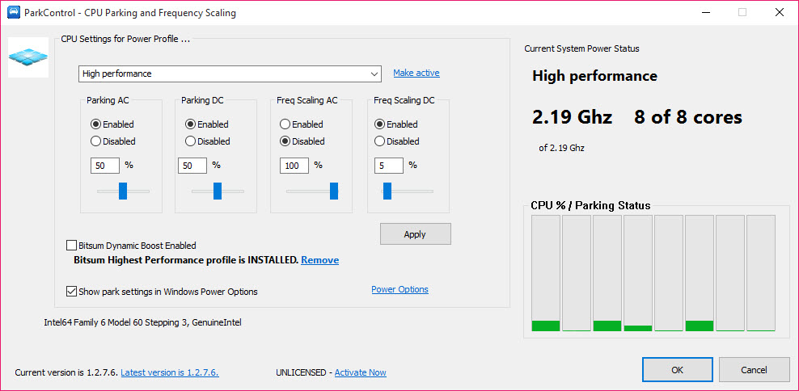
Task: Click the Parking DC percent field
Action: [x=192, y=166]
